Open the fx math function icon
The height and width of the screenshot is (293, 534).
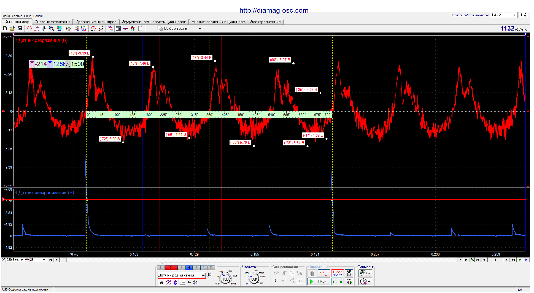189,282
